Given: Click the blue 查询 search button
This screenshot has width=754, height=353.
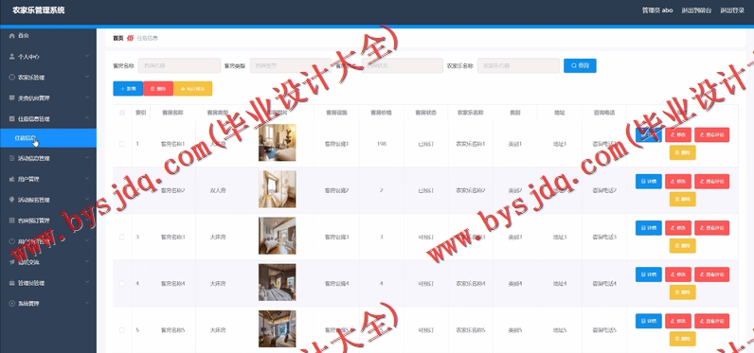Looking at the screenshot, I should click(x=580, y=65).
